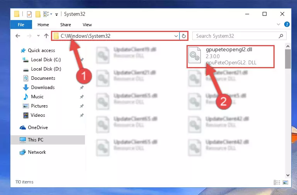Go back with the Back arrow
The image size is (297, 195).
(x=18, y=36)
